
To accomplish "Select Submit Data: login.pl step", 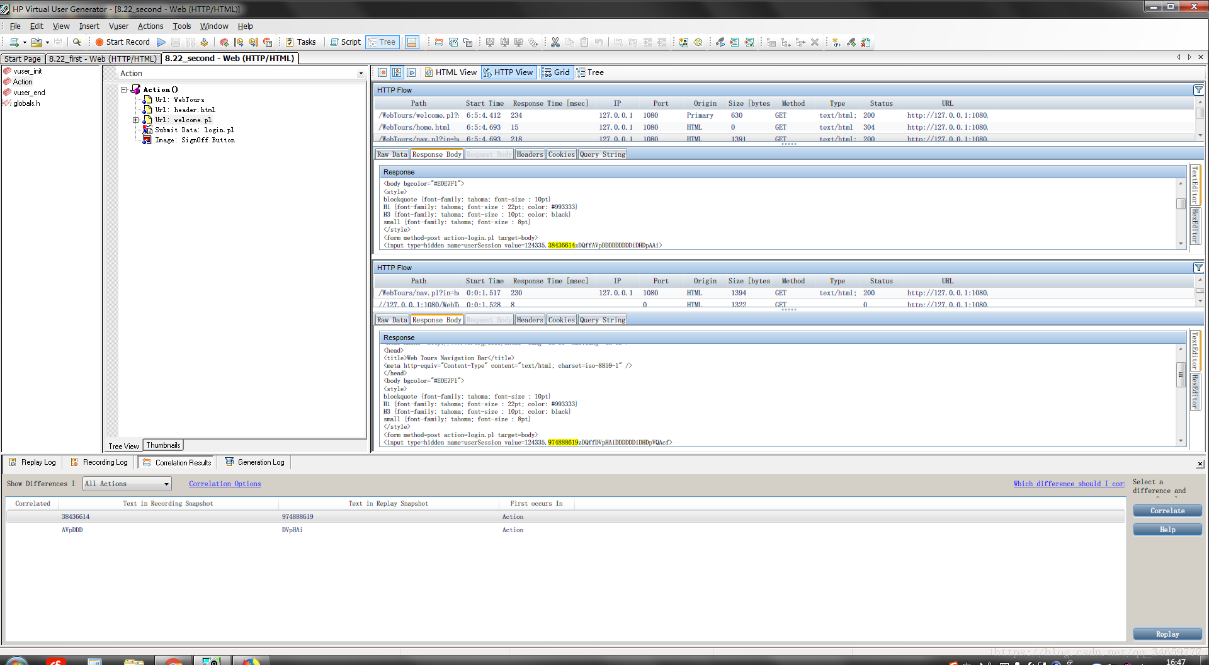I will coord(195,130).
